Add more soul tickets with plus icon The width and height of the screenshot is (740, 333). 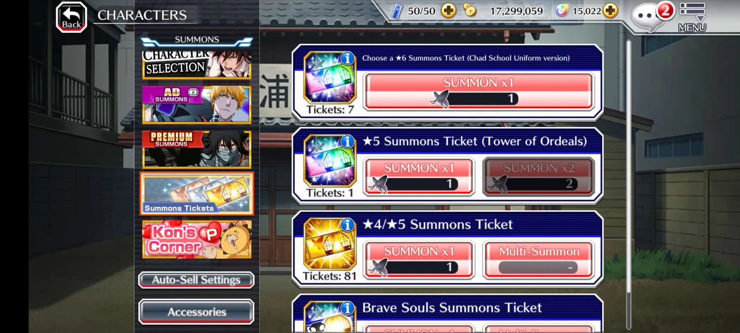pyautogui.click(x=448, y=11)
